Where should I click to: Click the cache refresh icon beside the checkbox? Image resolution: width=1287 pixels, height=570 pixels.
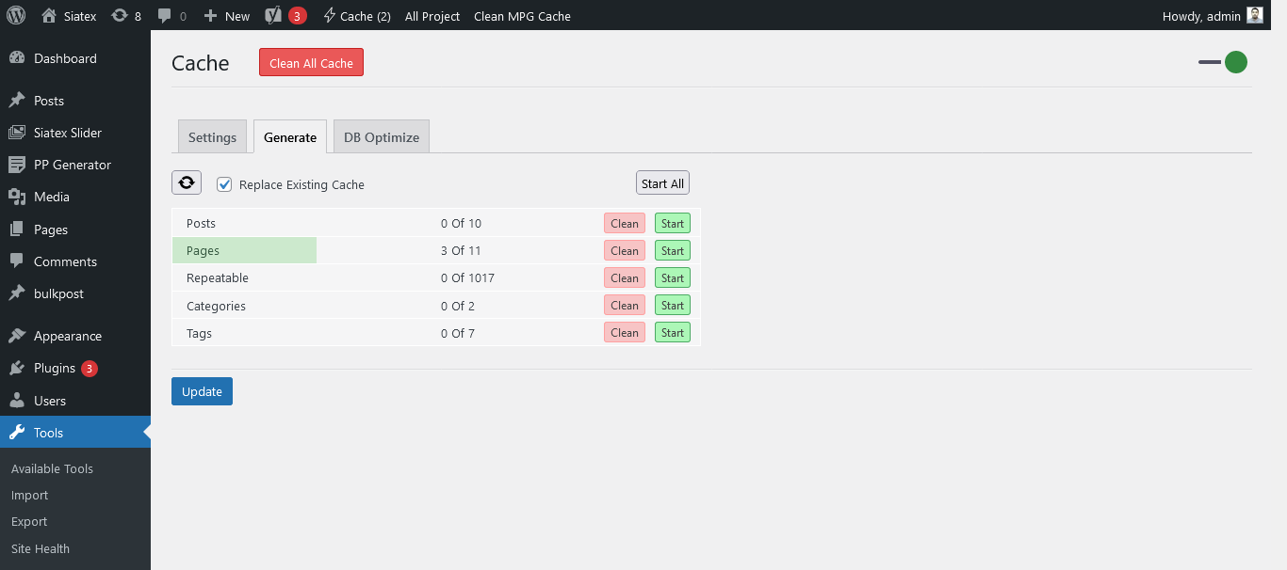[186, 182]
